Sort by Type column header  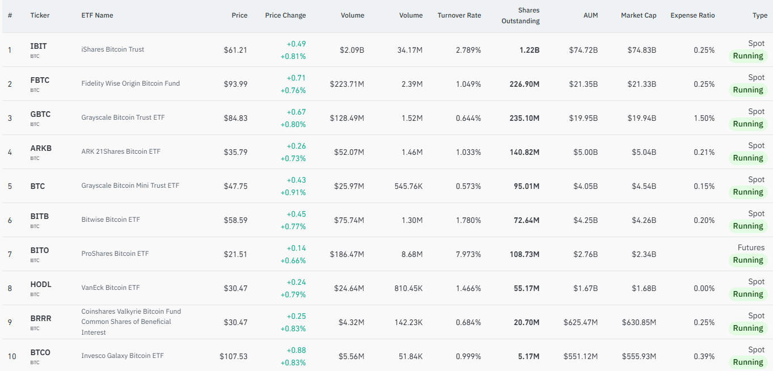pos(760,15)
